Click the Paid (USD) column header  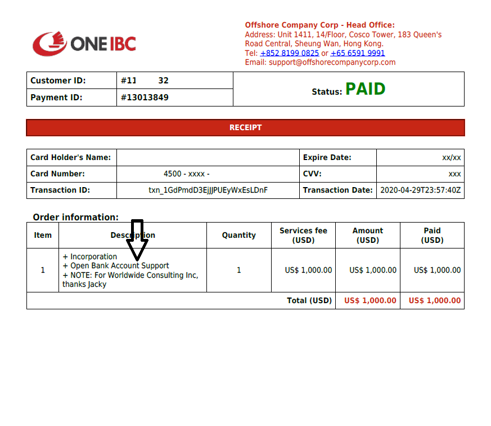[432, 236]
